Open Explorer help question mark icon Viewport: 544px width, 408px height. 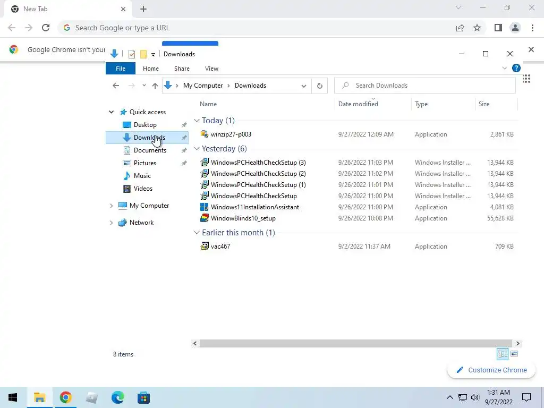pyautogui.click(x=516, y=68)
